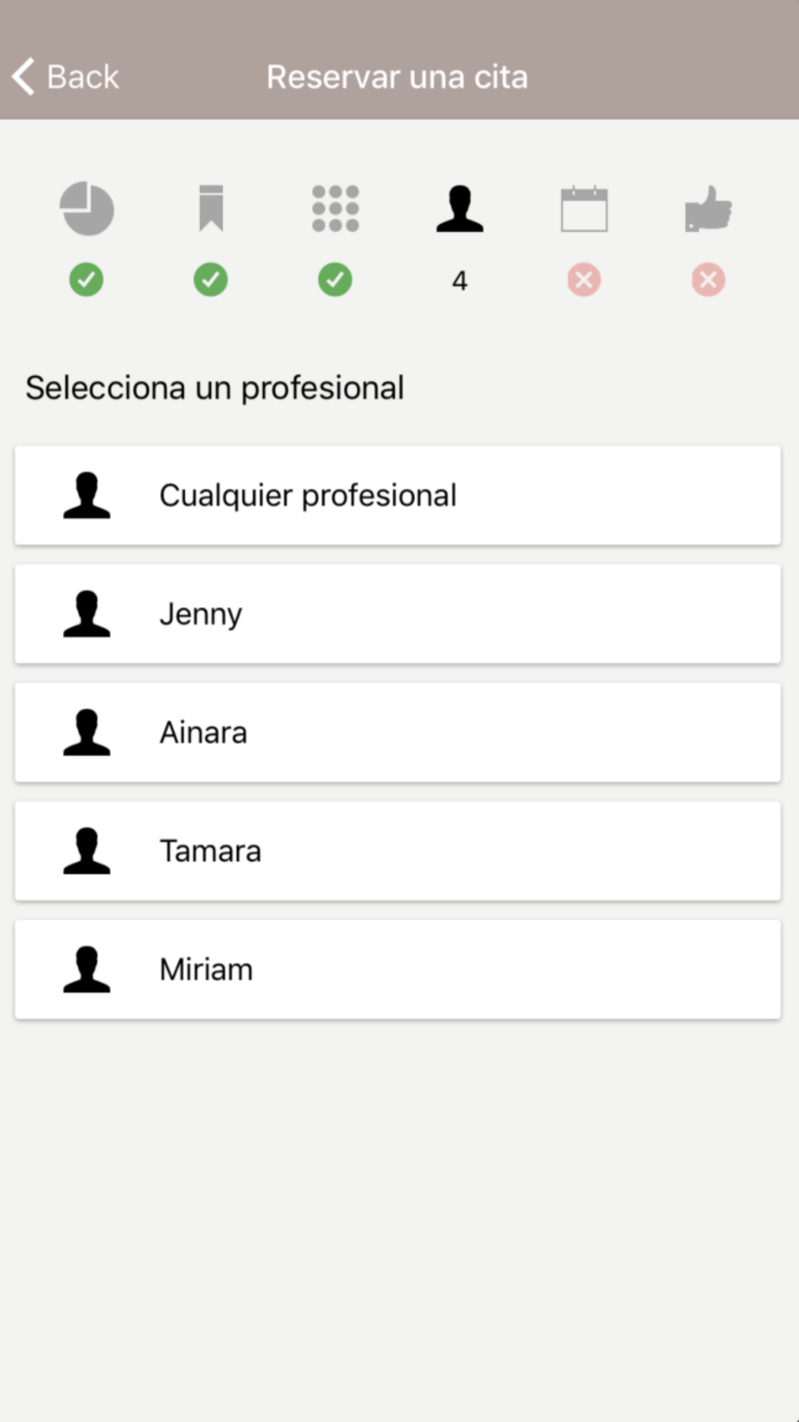This screenshot has height=1422, width=799.
Task: Click the red X under thumbs-up icon
Action: click(709, 280)
